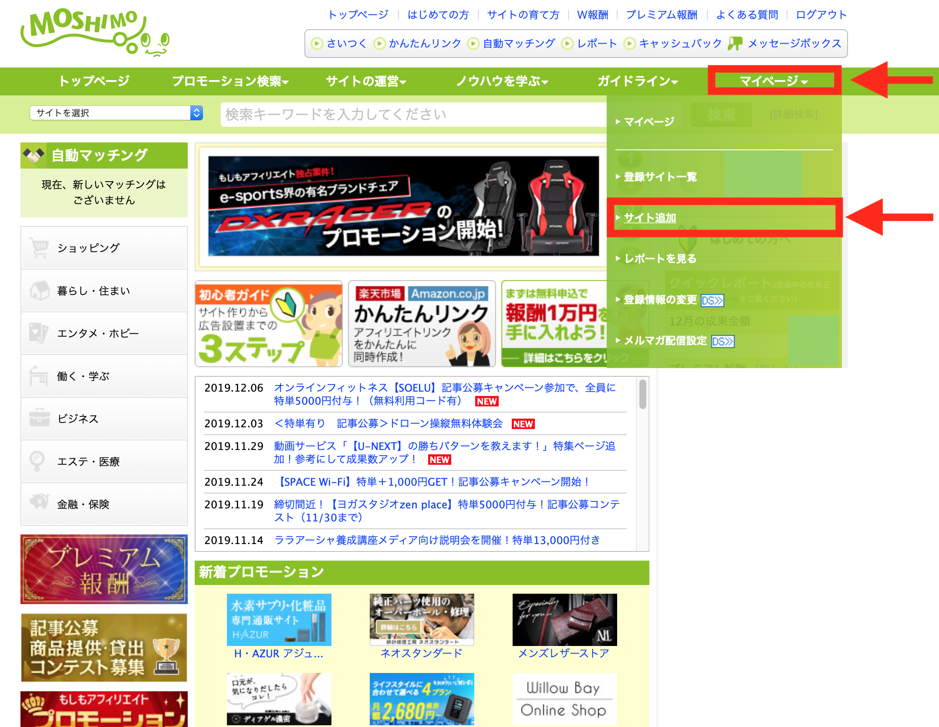Click the house icon for 暮らし・住まい

click(39, 290)
